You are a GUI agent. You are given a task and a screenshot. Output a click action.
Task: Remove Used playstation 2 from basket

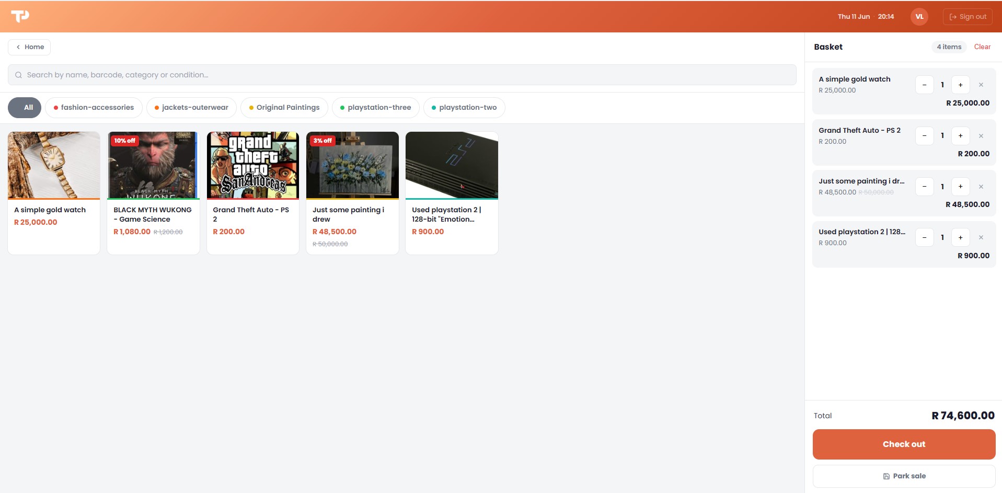click(981, 237)
